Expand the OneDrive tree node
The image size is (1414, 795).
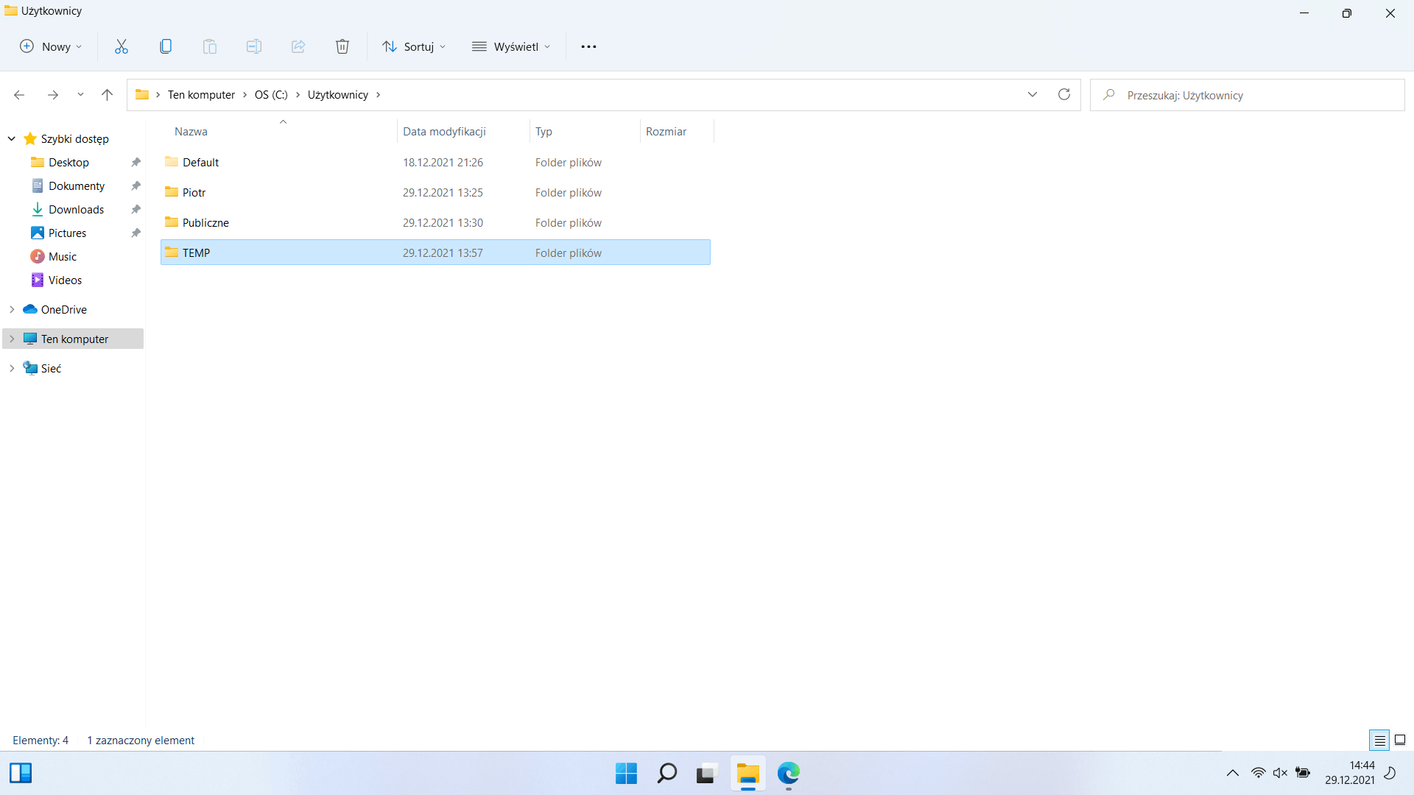pyautogui.click(x=12, y=309)
